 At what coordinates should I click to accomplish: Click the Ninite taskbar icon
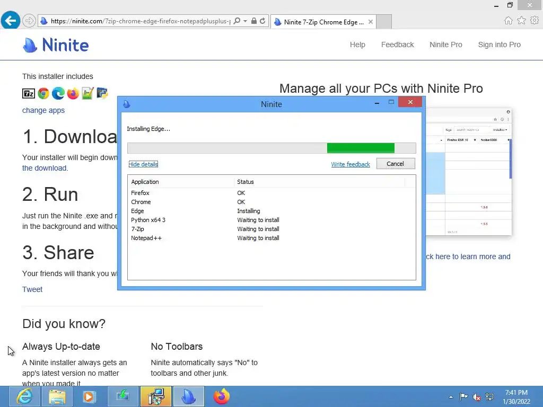(188, 396)
